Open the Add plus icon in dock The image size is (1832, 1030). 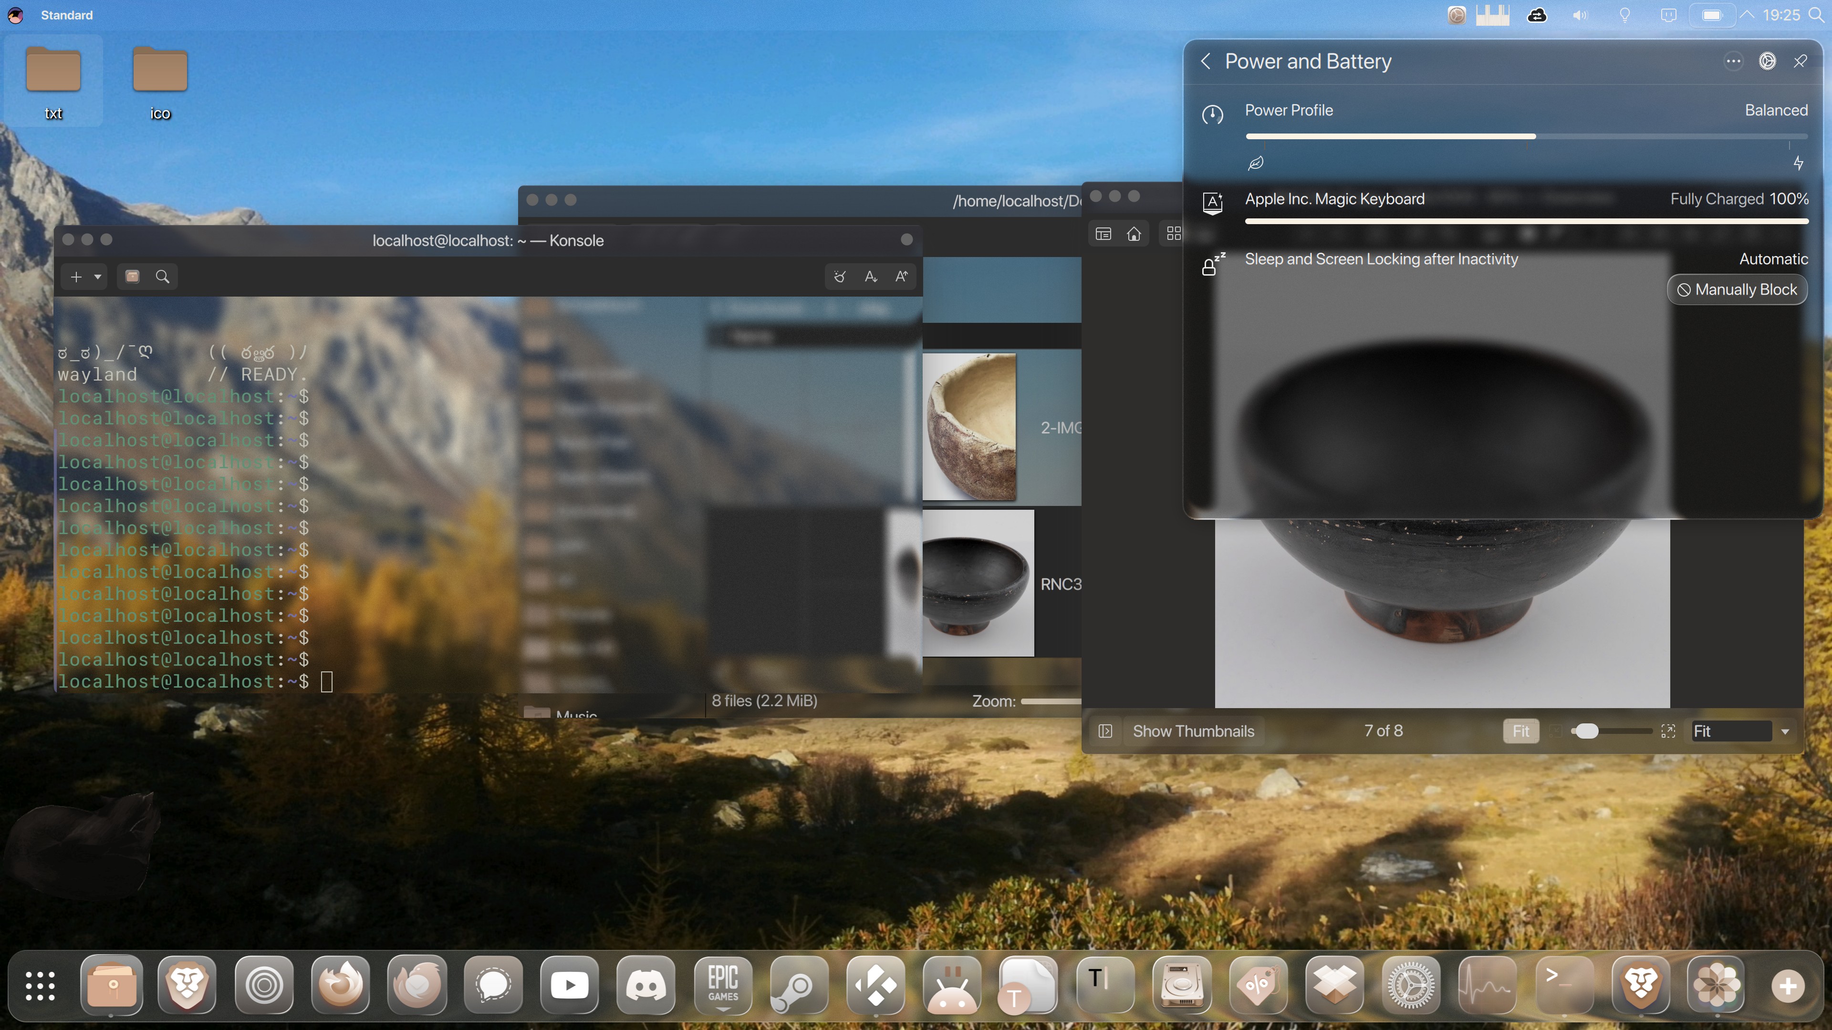1787,985
